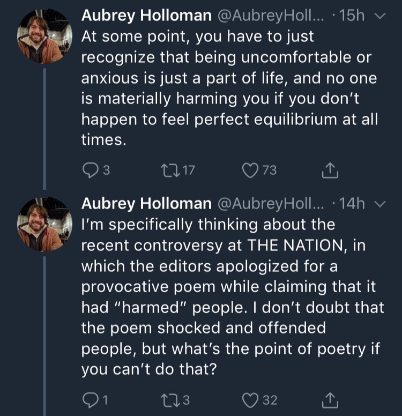Share the second tweet about poetry
This screenshot has height=416, width=402.
[x=327, y=400]
